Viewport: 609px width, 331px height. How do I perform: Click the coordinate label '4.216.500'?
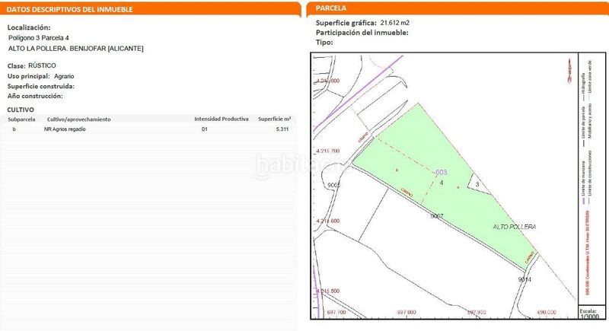click(x=328, y=291)
